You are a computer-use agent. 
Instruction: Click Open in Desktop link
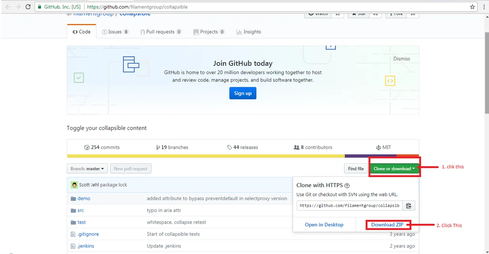coord(324,225)
